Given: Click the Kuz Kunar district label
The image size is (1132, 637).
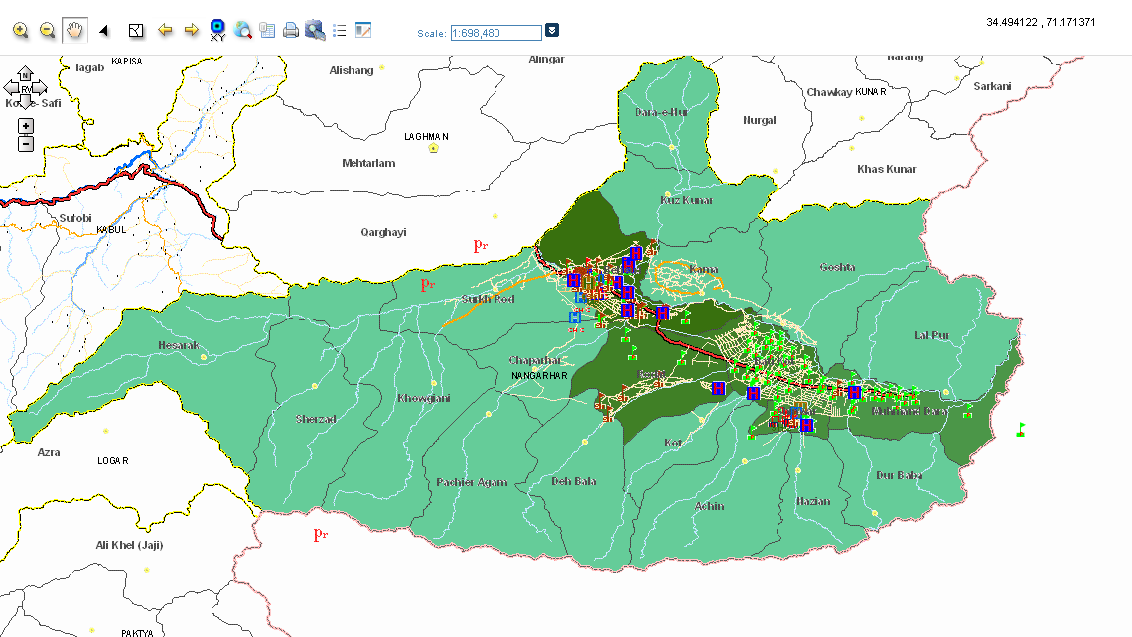Looking at the screenshot, I should (x=686, y=200).
